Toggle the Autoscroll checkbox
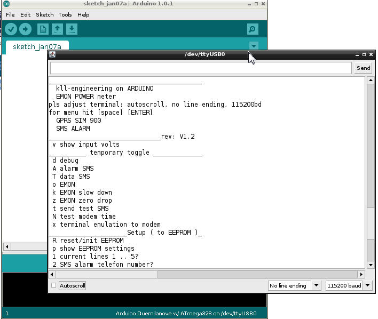 coord(53,285)
